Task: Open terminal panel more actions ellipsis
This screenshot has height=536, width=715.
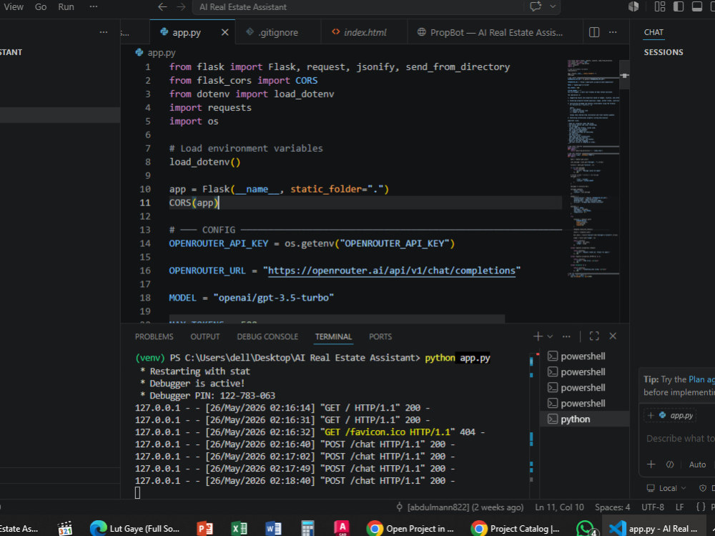Action: (566, 336)
